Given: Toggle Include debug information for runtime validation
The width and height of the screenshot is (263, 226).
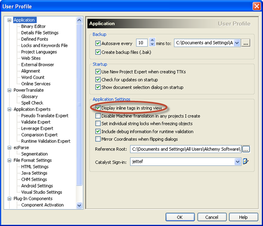Looking at the screenshot, I should (98, 131).
